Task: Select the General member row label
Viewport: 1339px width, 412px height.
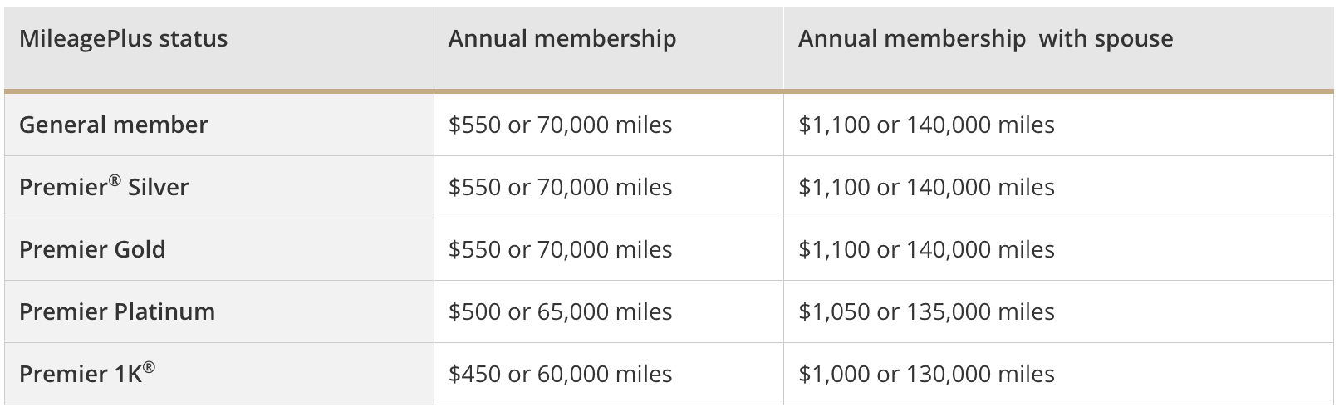Action: (x=114, y=125)
